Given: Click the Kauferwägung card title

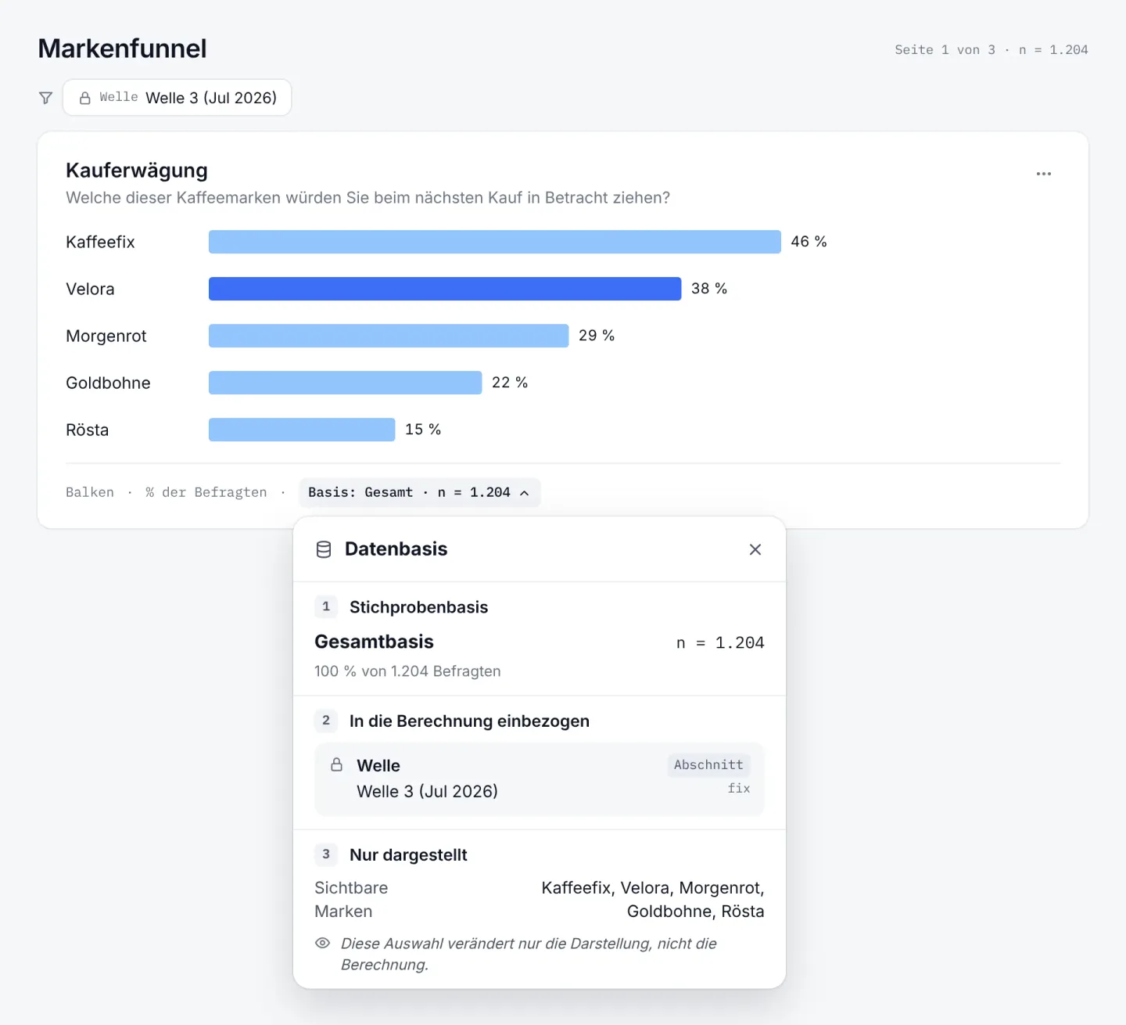Looking at the screenshot, I should (137, 170).
